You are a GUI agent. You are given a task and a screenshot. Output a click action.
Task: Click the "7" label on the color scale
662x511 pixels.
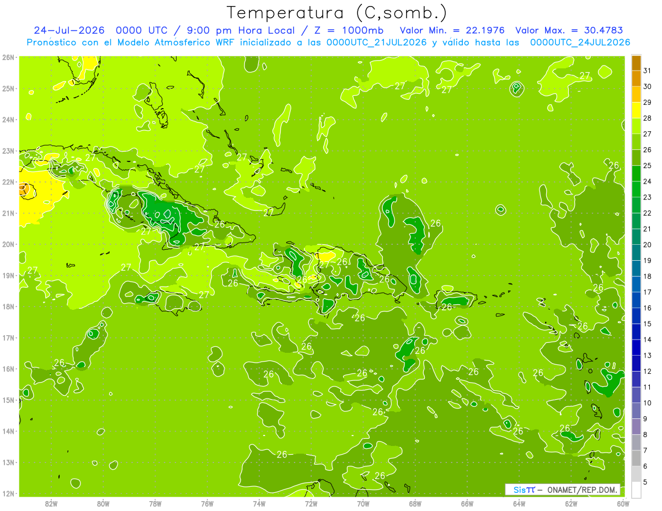[x=645, y=450]
